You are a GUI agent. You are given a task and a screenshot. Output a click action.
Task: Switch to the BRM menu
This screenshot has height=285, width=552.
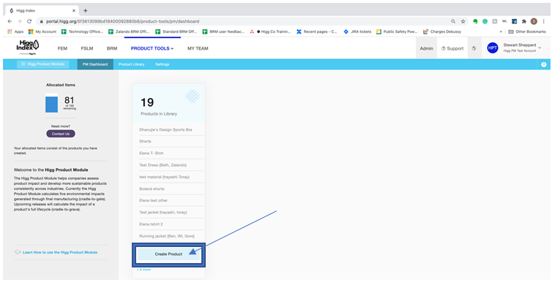coord(112,48)
